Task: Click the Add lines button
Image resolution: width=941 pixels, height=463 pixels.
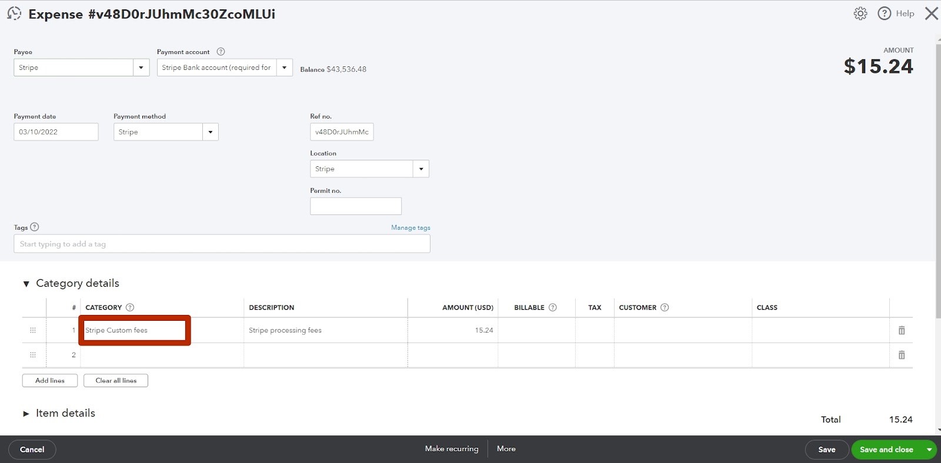Action: coord(50,381)
